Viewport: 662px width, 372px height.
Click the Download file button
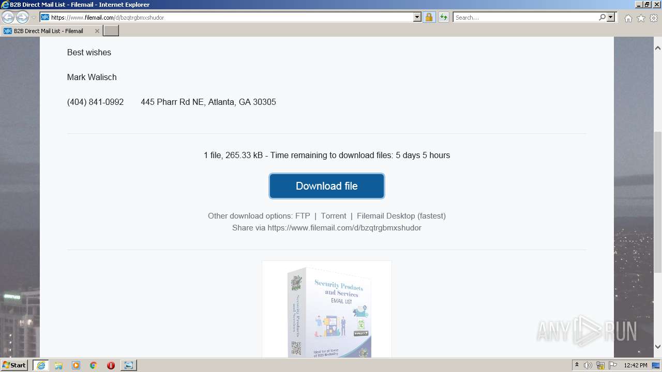(327, 186)
